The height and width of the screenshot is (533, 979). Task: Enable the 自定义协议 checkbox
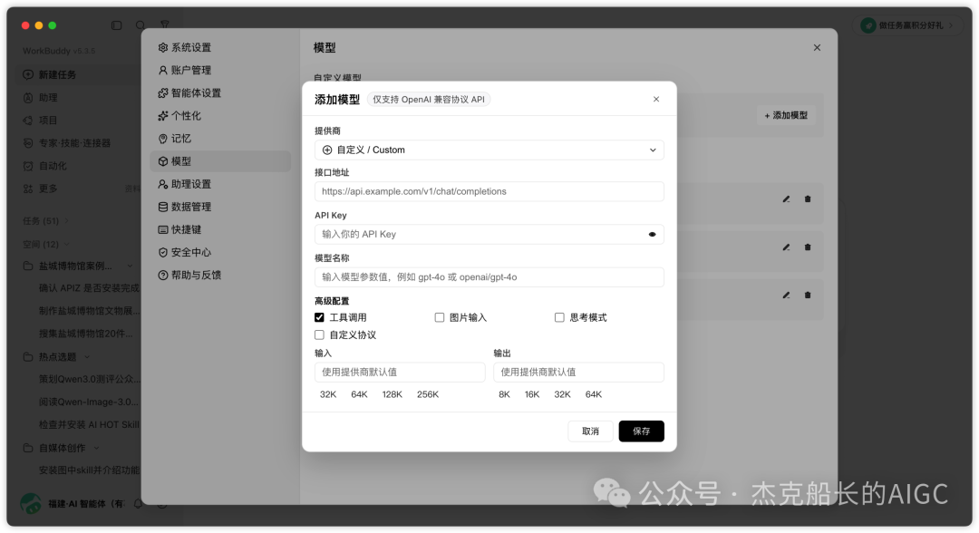320,335
